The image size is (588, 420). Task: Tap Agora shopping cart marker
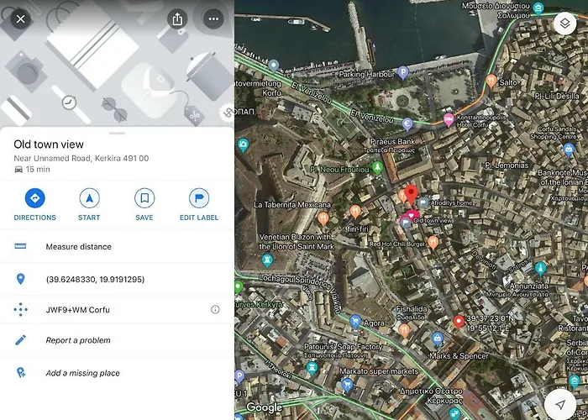click(355, 322)
